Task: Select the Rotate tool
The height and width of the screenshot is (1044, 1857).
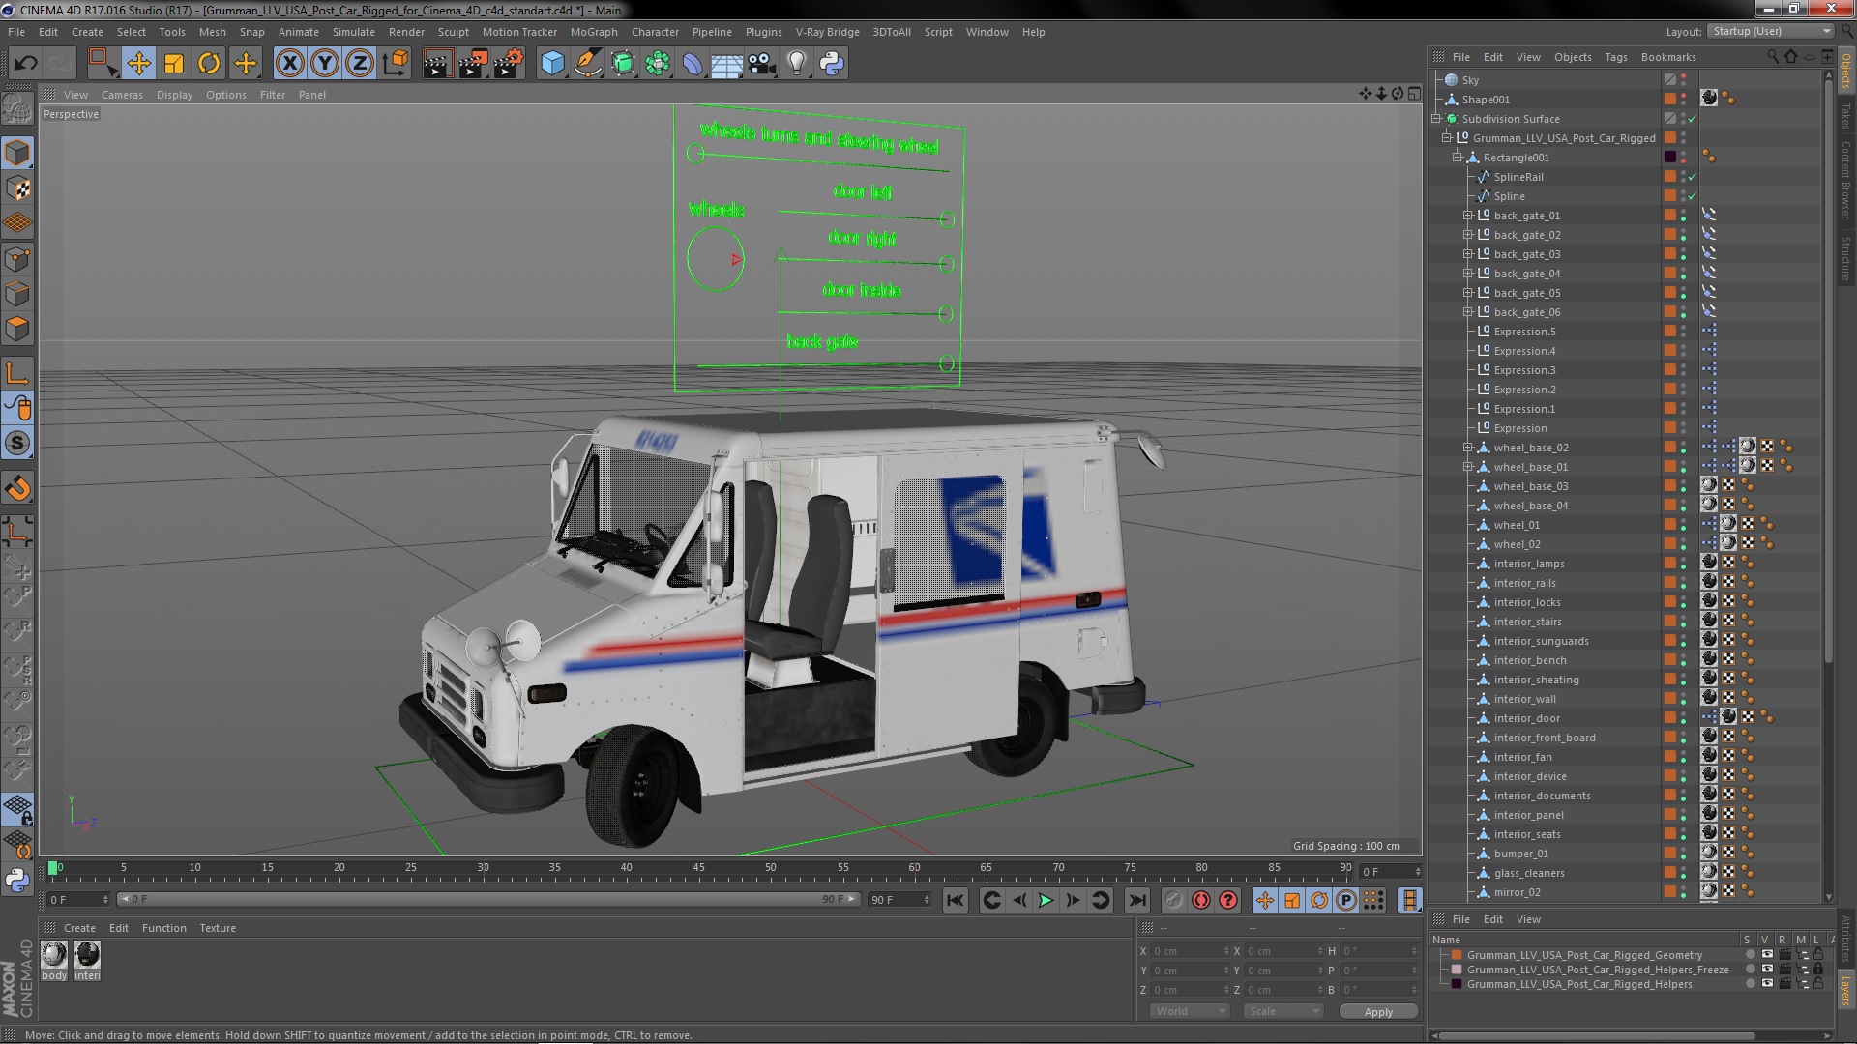Action: tap(209, 64)
